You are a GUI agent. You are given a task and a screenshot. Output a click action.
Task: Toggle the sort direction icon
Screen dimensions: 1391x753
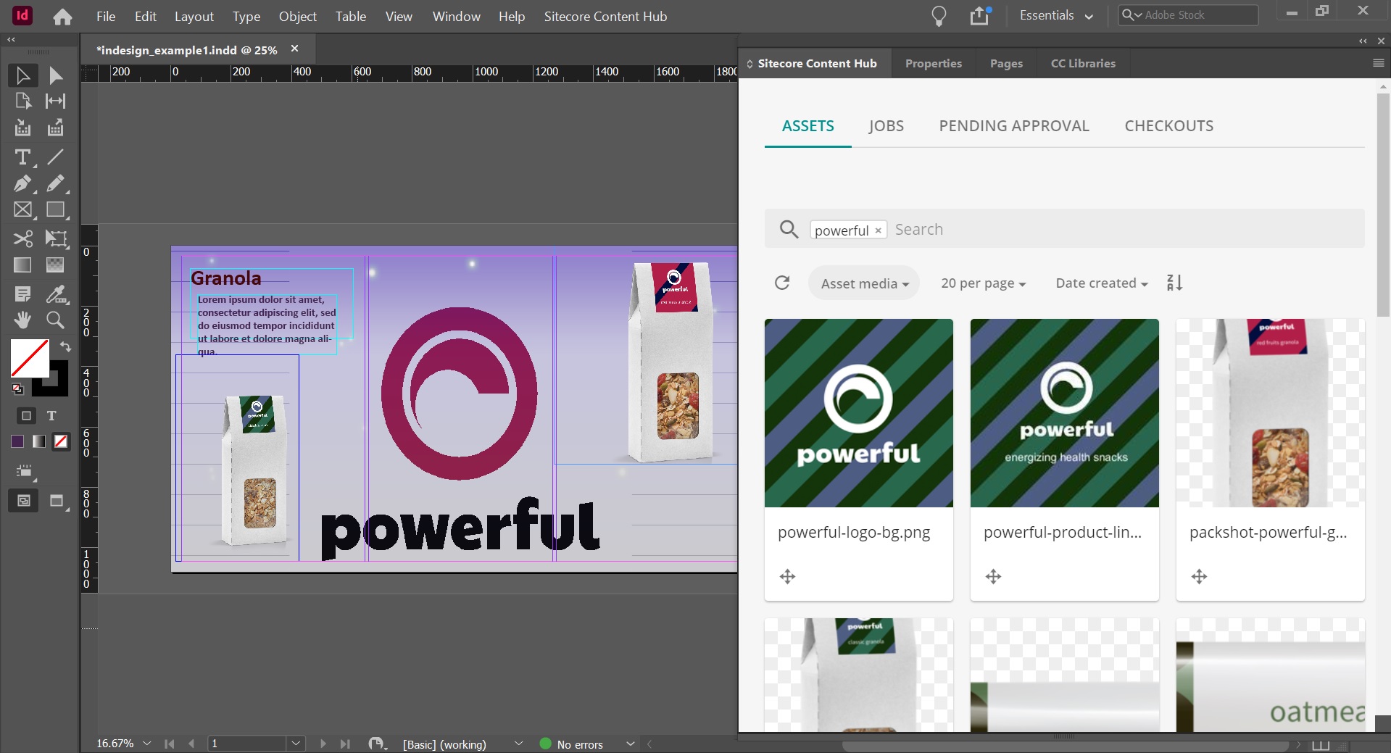click(x=1174, y=283)
